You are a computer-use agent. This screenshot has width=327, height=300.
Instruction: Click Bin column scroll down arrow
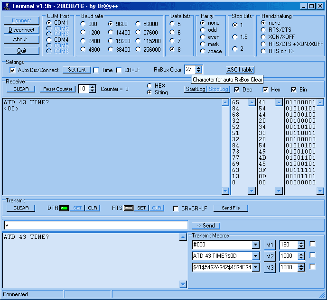pyautogui.click(x=320, y=191)
